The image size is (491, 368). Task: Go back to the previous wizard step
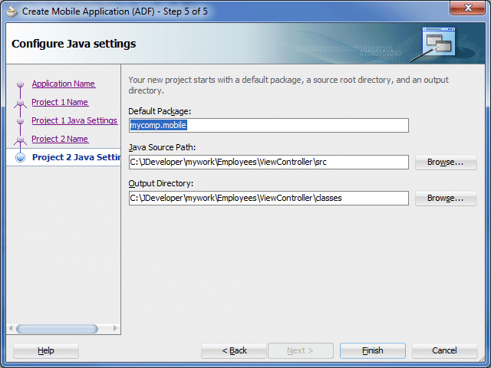234,350
